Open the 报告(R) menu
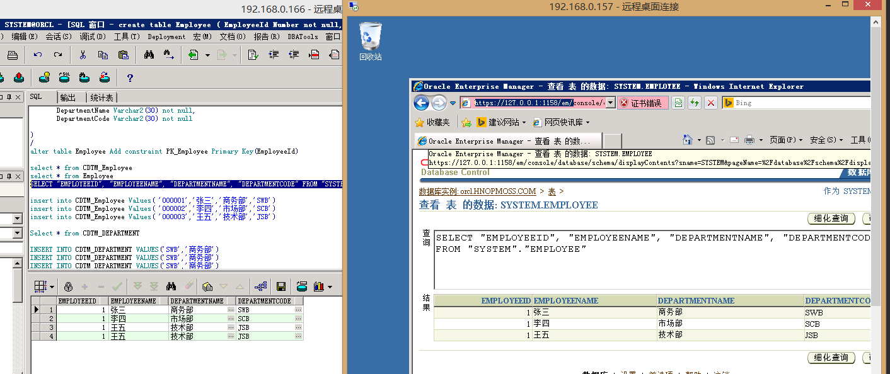890x374 pixels. 267,37
